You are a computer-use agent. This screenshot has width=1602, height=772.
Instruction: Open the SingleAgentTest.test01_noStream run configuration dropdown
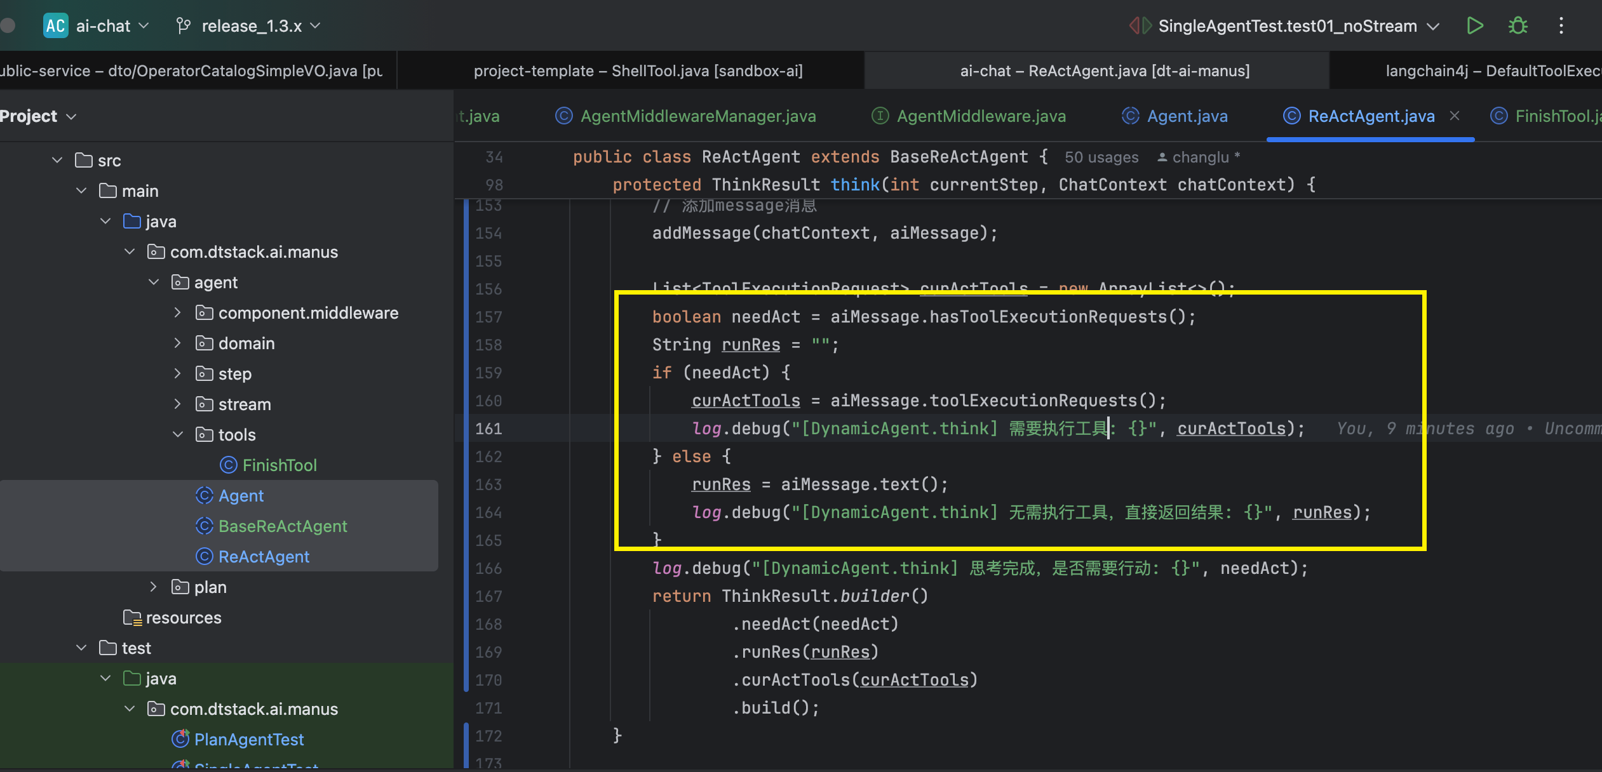click(x=1298, y=26)
